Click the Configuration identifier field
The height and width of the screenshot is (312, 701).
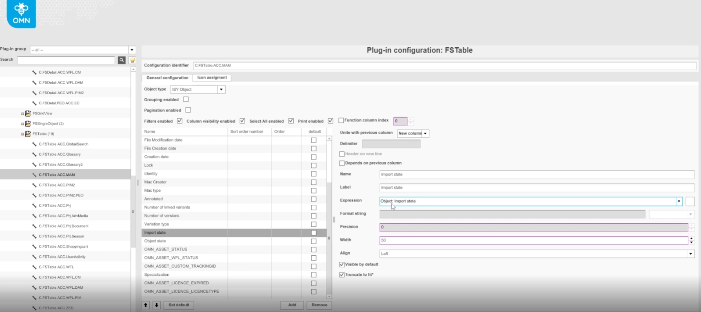(x=445, y=65)
